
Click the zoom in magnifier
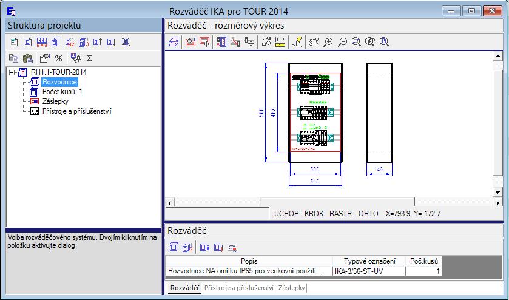point(328,42)
